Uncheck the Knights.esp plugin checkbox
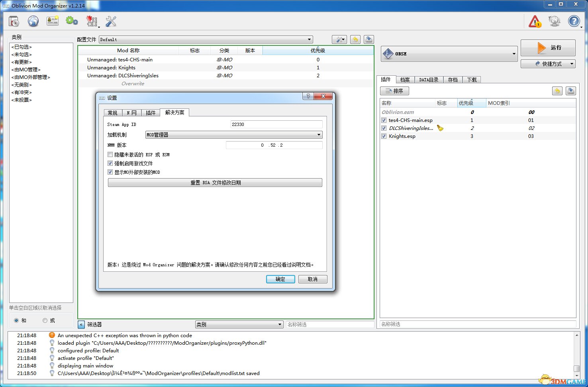The width and height of the screenshot is (588, 387). point(384,136)
